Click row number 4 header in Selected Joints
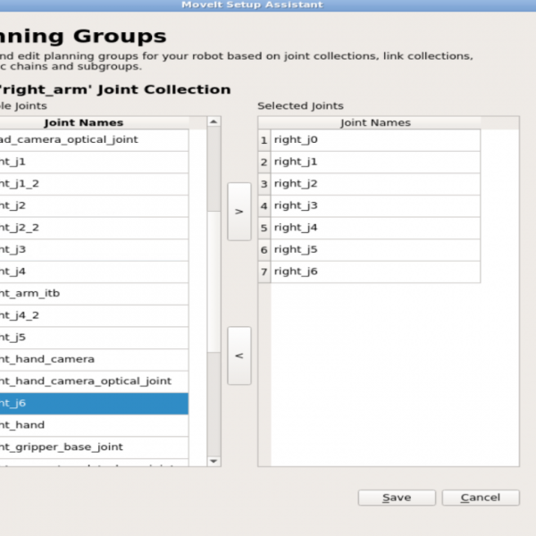Image resolution: width=536 pixels, height=536 pixels. coord(264,205)
